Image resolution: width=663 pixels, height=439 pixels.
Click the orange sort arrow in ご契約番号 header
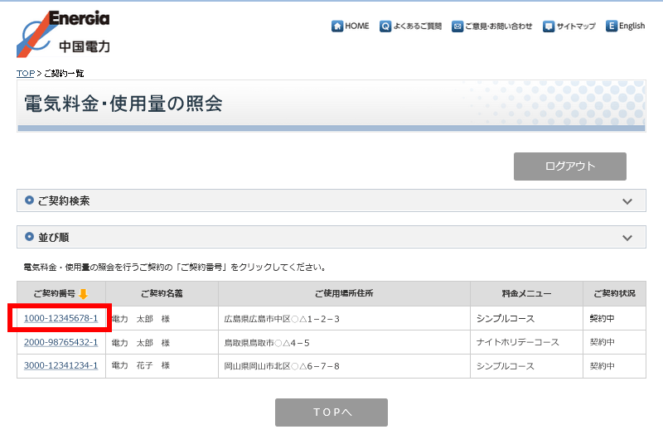pos(83,294)
